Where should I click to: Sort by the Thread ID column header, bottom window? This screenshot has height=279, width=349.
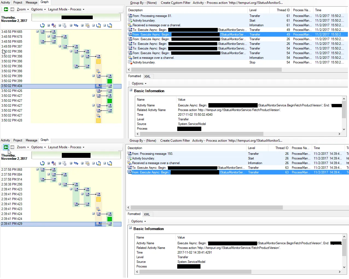[x=278, y=148]
